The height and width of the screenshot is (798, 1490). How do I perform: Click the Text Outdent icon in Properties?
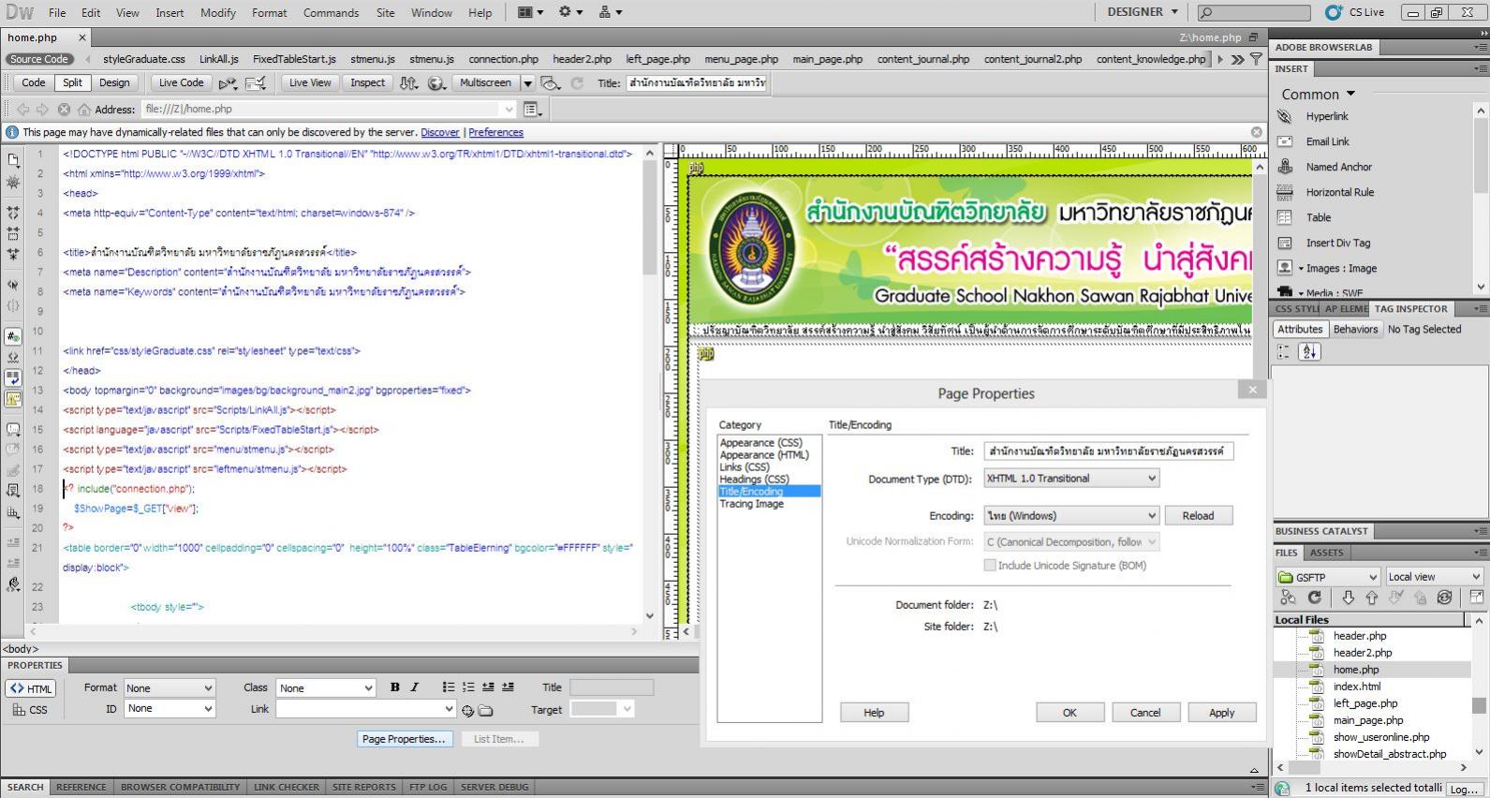point(488,687)
